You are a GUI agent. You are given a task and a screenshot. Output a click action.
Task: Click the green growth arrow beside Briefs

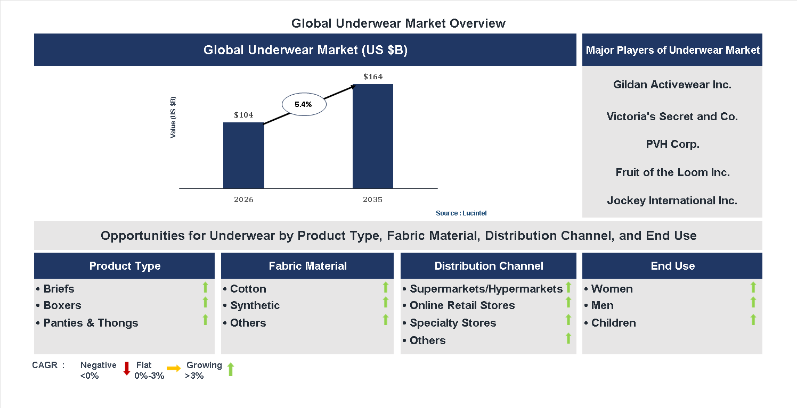click(205, 287)
